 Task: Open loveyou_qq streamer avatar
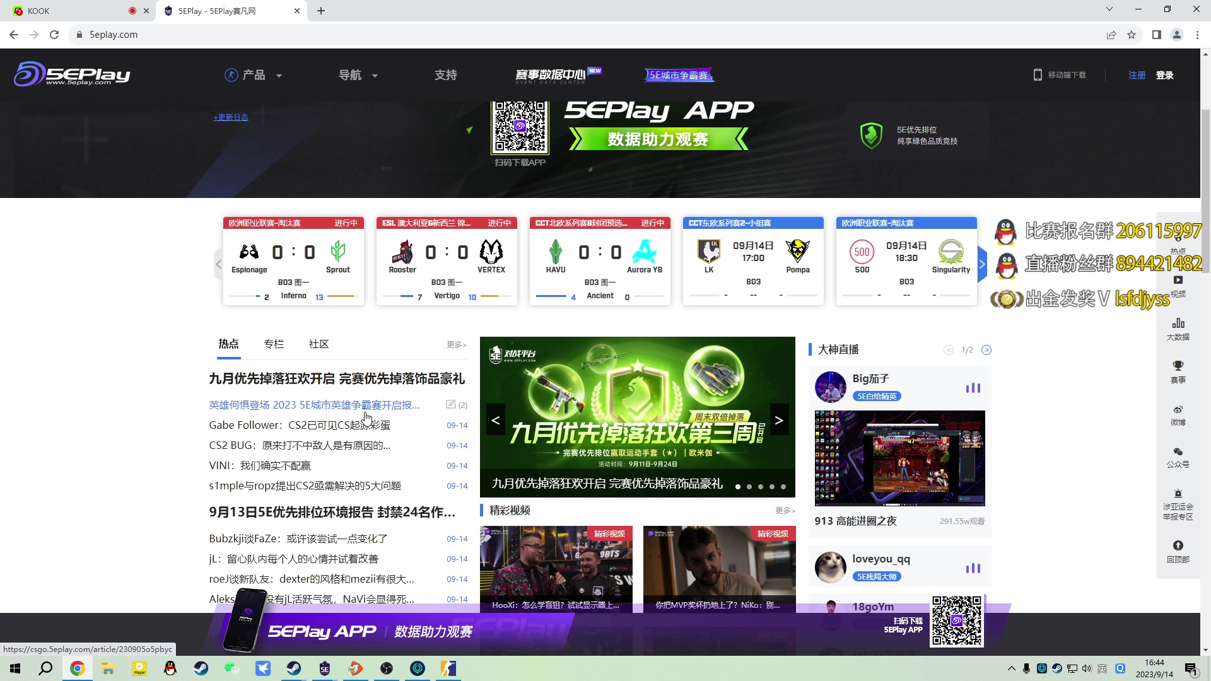[x=830, y=567]
